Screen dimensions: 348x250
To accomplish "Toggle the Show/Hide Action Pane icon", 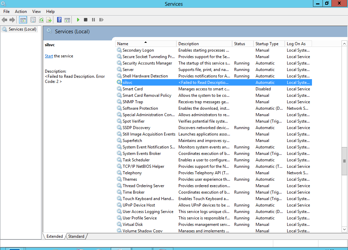I will 67,20.
